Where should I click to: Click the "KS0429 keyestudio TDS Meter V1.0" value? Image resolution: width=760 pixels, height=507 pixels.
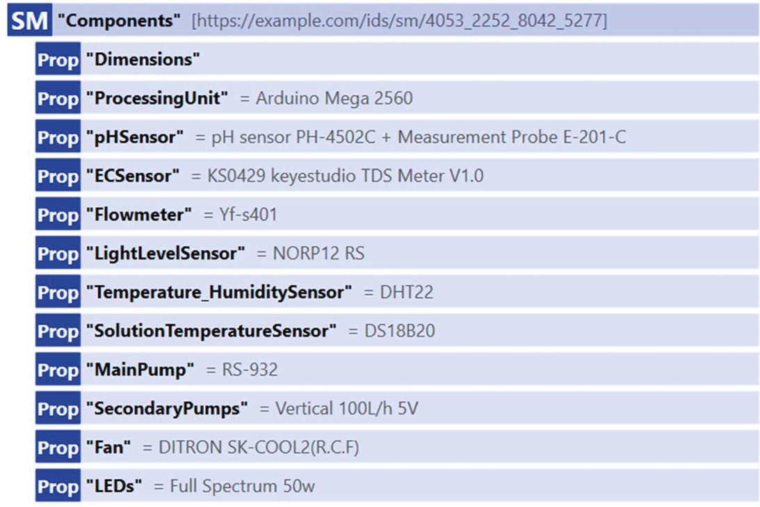tap(346, 177)
